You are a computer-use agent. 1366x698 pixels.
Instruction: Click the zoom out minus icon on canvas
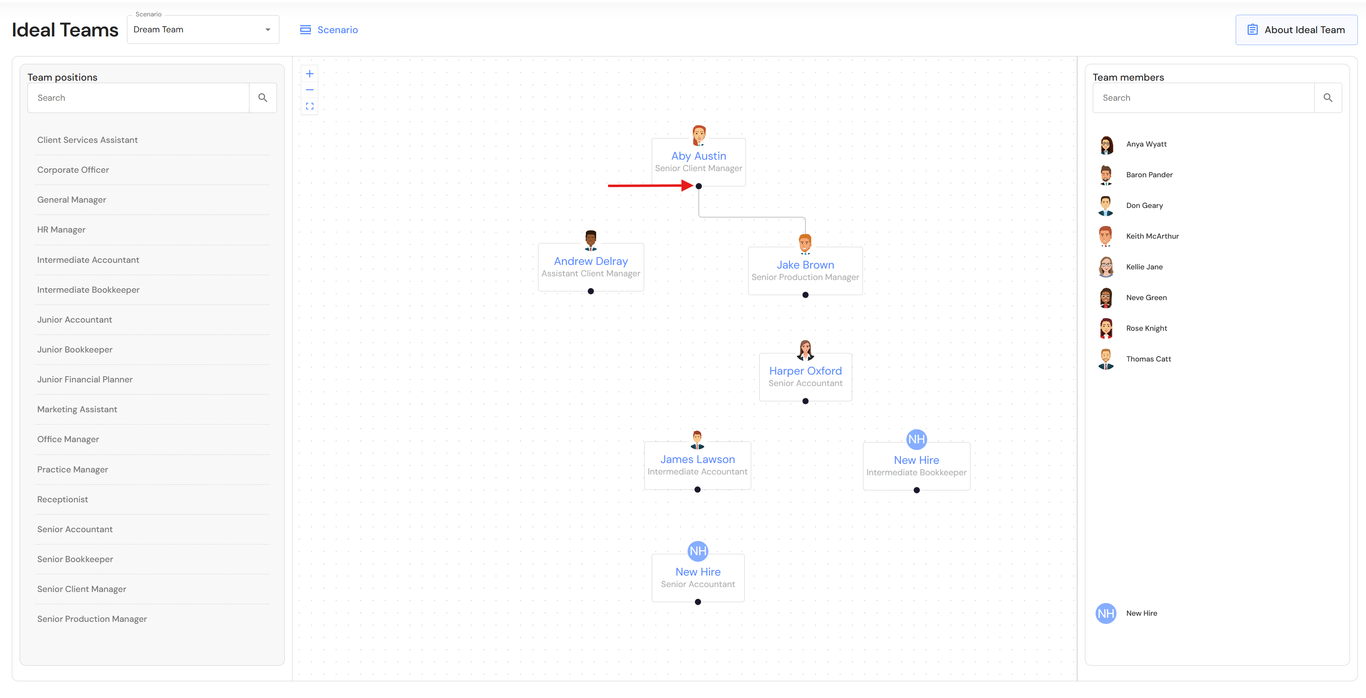tap(310, 90)
